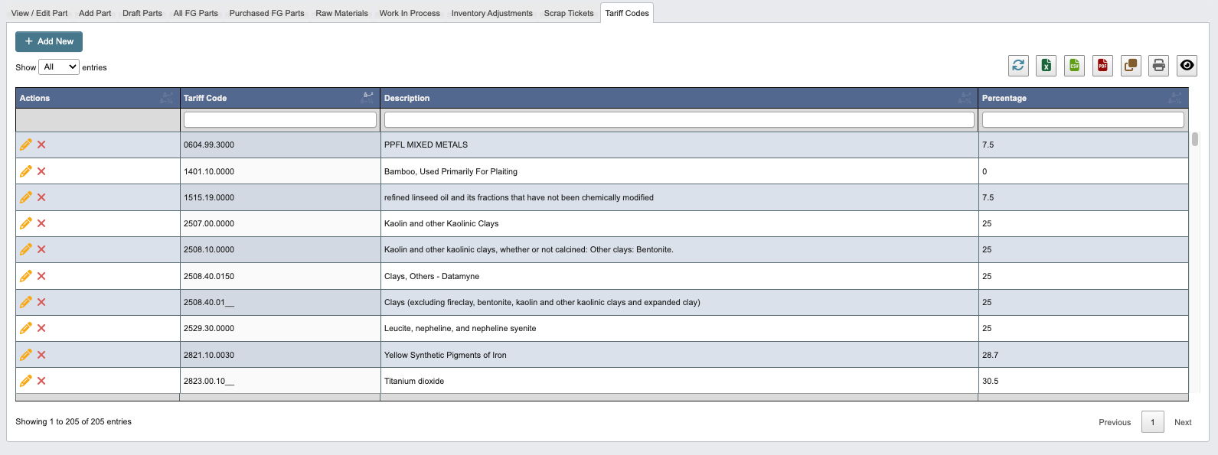Image resolution: width=1218 pixels, height=455 pixels.
Task: Delete the PPFL MIXED METALS row
Action: [x=41, y=145]
